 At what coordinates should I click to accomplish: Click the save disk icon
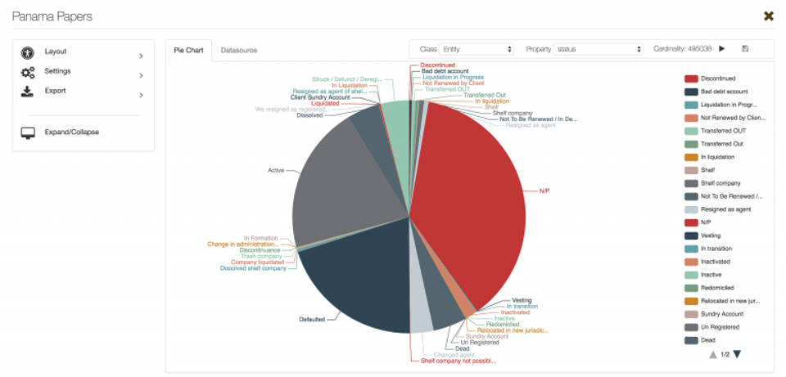point(745,49)
